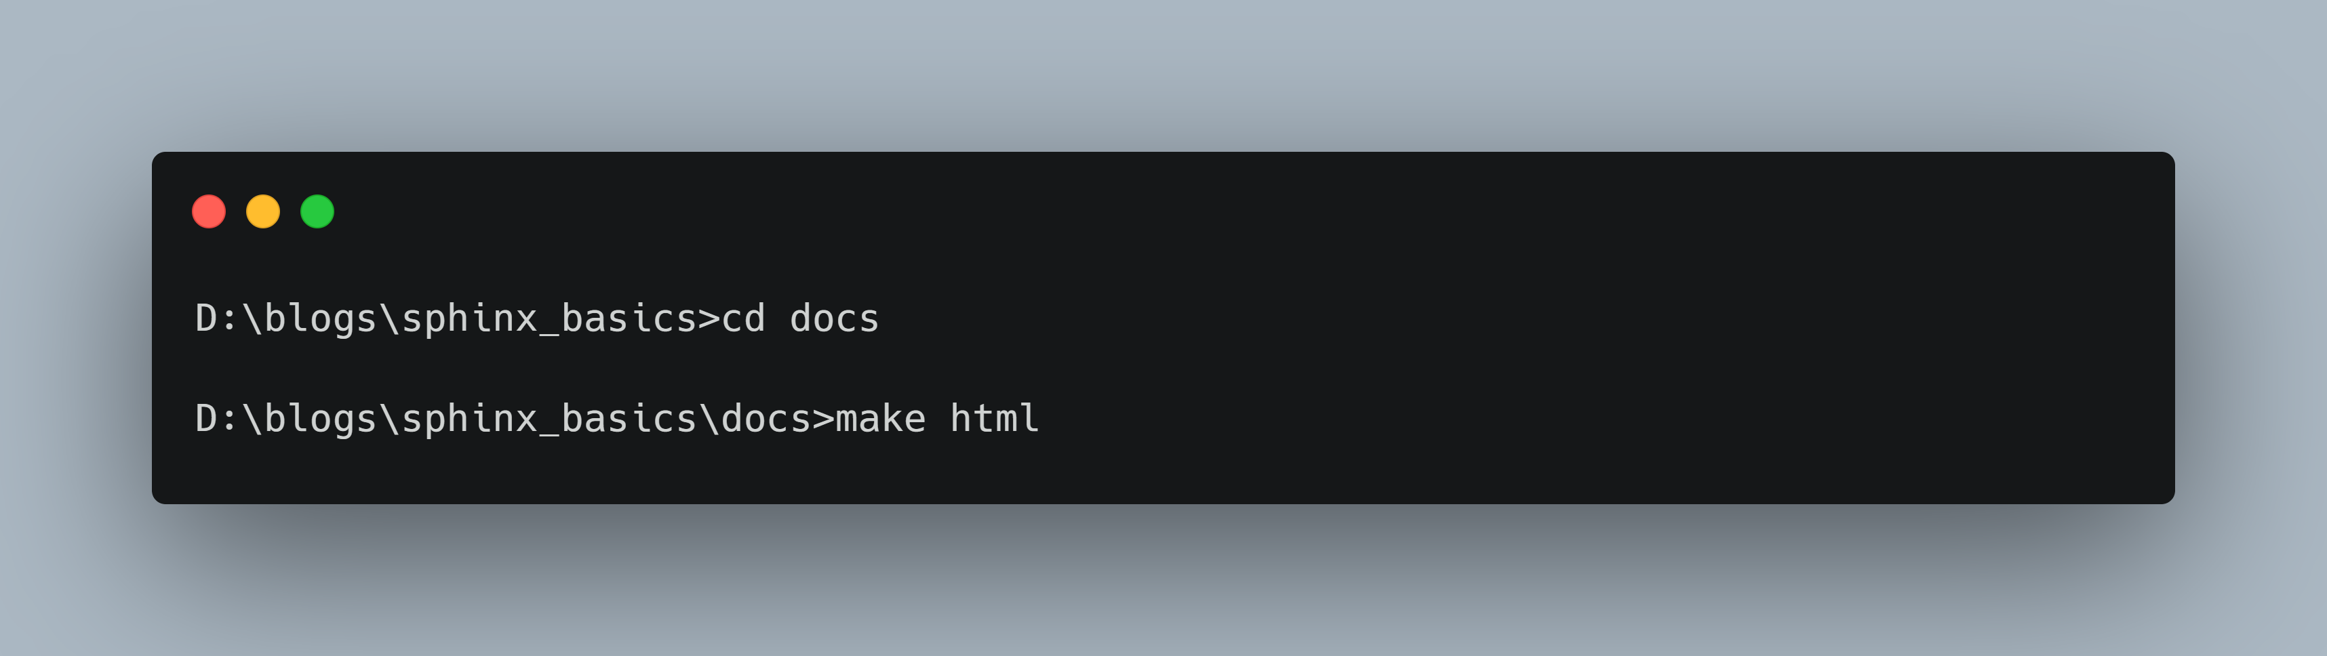
Task: Click the 'D:' drive letter on second line
Action: click(217, 419)
